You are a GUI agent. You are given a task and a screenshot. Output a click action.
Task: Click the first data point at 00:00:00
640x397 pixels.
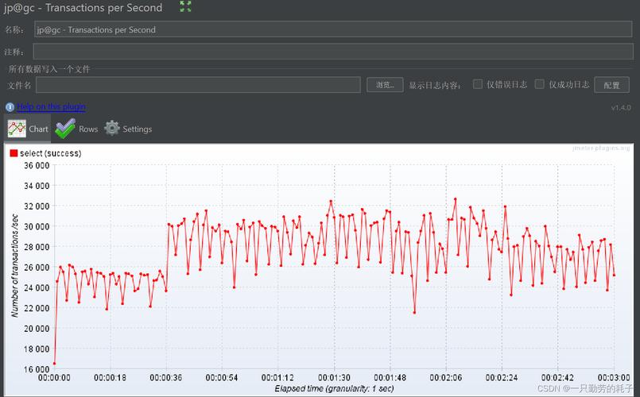[54, 364]
